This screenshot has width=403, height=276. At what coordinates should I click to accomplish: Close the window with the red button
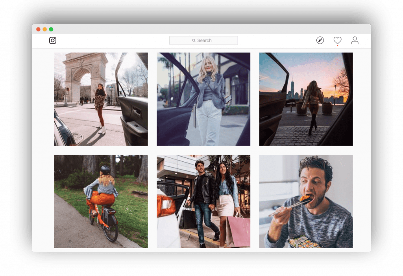[x=38, y=29]
